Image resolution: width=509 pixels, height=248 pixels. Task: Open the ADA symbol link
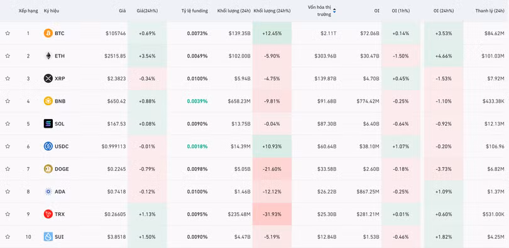tap(60, 192)
